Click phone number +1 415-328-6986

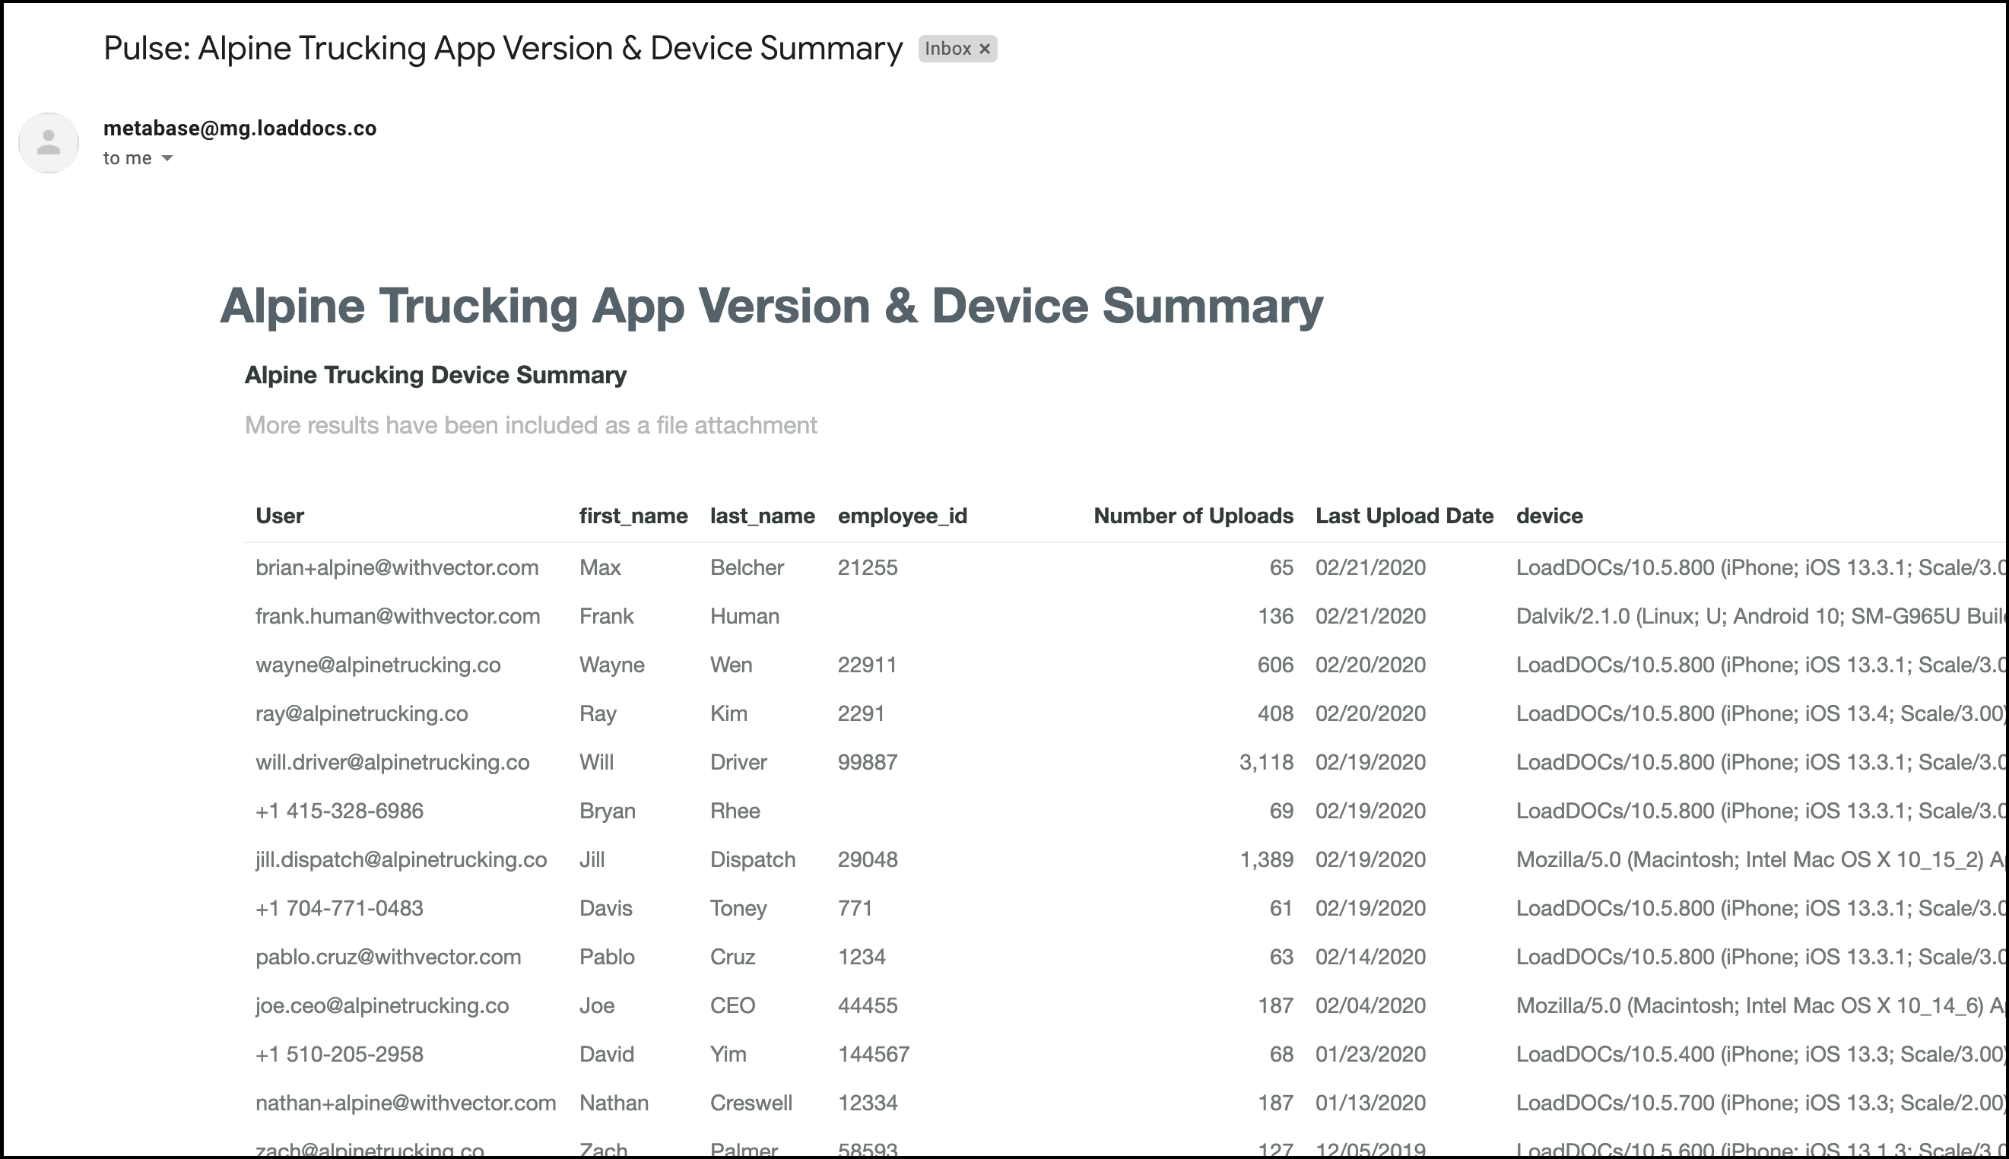tap(339, 811)
